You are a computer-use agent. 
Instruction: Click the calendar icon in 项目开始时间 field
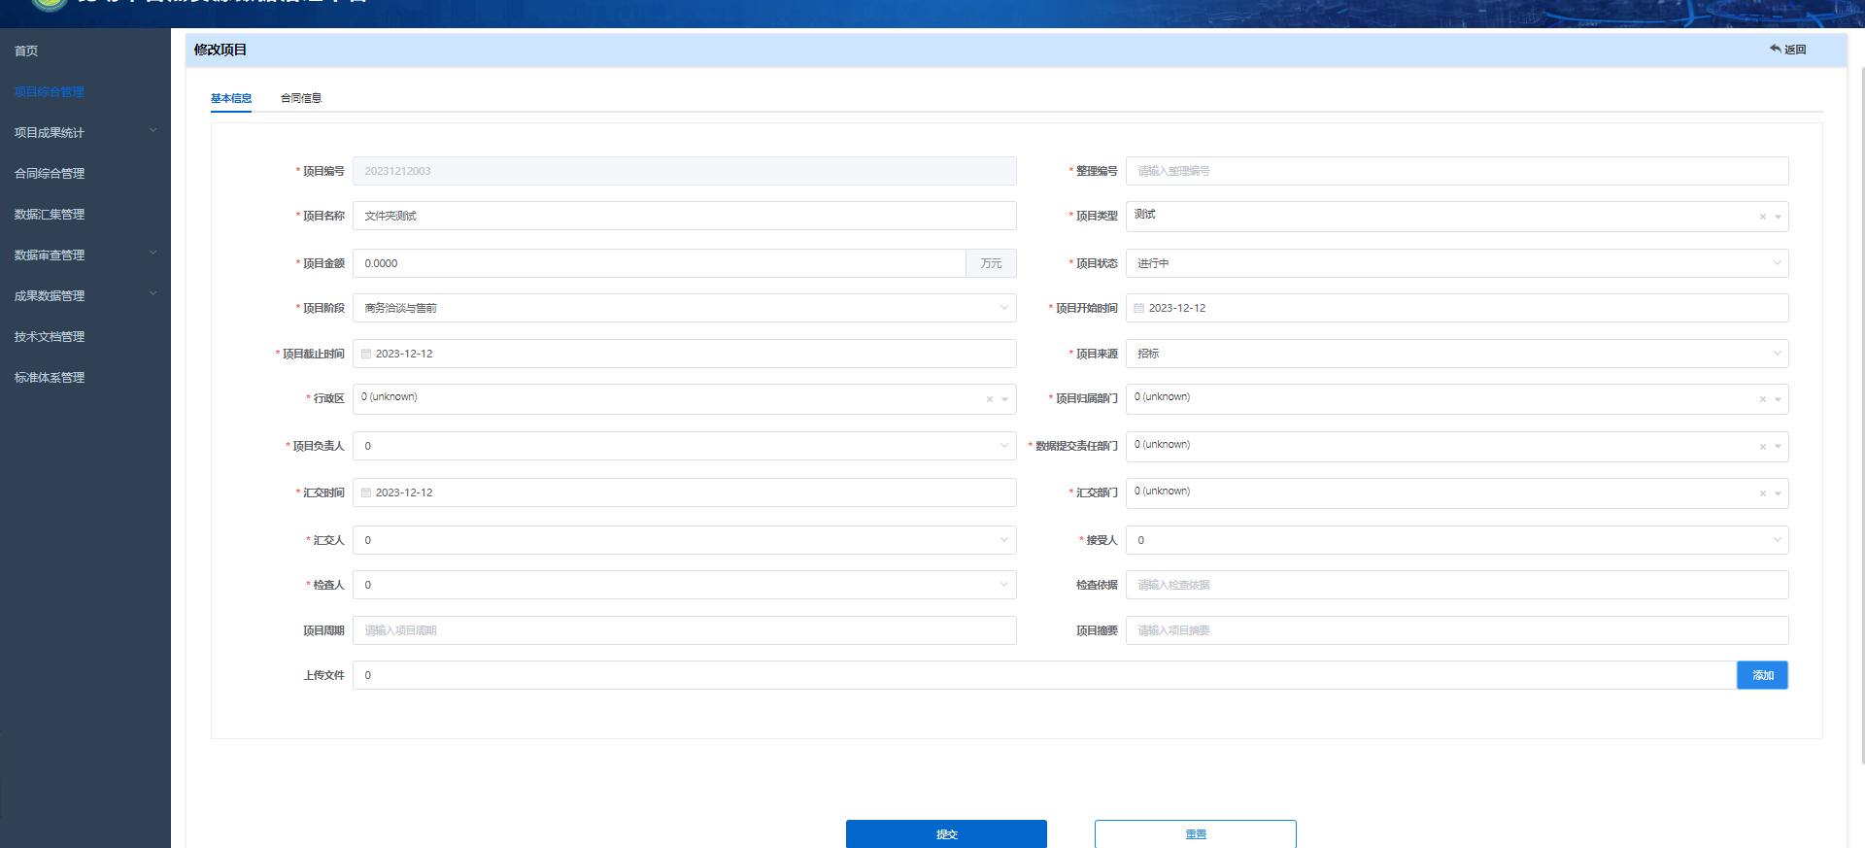[1139, 308]
